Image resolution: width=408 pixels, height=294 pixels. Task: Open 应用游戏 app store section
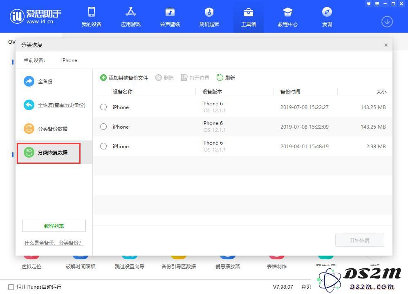131,17
